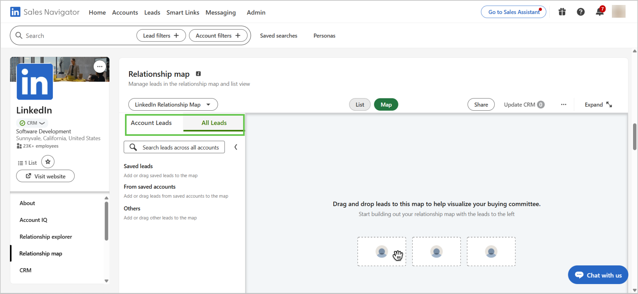The image size is (638, 294).
Task: Go to Sales Assistant
Action: [x=513, y=12]
